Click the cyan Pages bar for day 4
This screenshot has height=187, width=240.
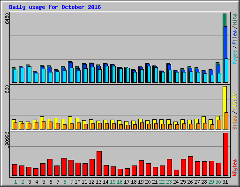point(37,78)
